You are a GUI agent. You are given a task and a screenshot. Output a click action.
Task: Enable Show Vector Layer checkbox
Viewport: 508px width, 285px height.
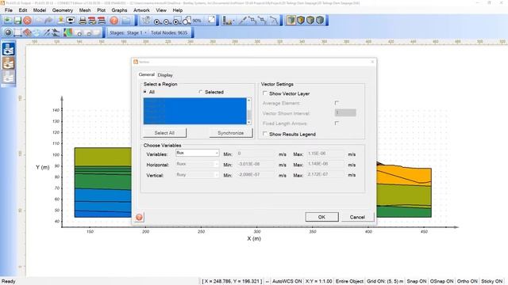point(265,93)
